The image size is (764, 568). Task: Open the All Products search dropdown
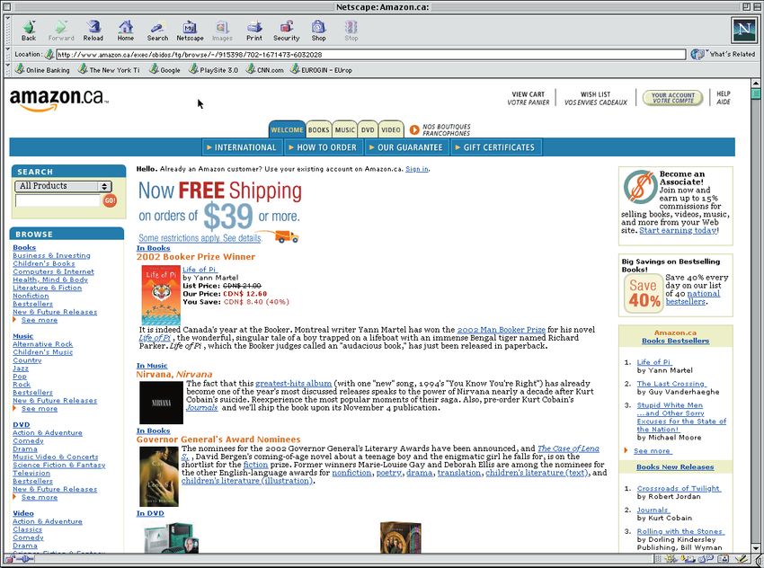coord(63,186)
